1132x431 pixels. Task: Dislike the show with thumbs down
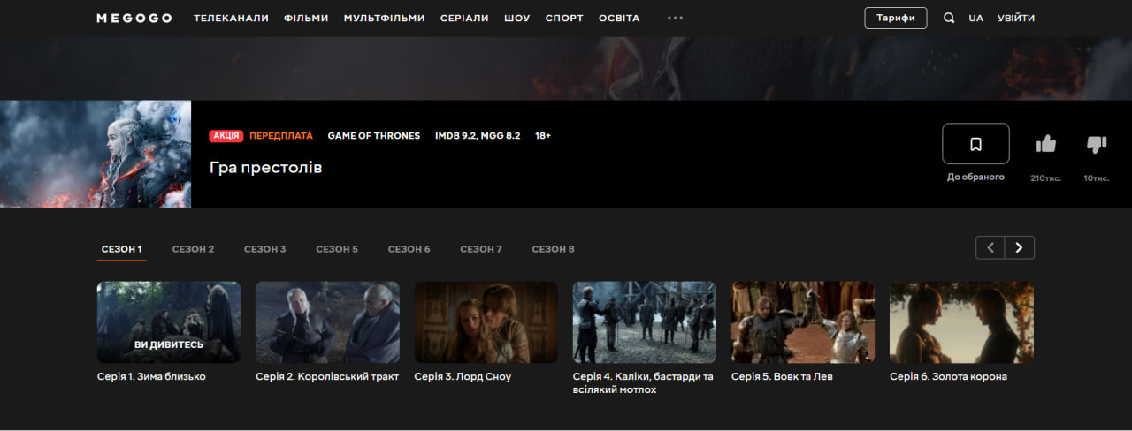[x=1096, y=144]
